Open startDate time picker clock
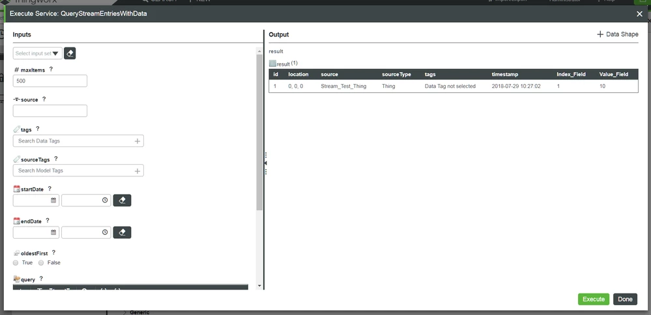The height and width of the screenshot is (315, 651). (x=105, y=200)
